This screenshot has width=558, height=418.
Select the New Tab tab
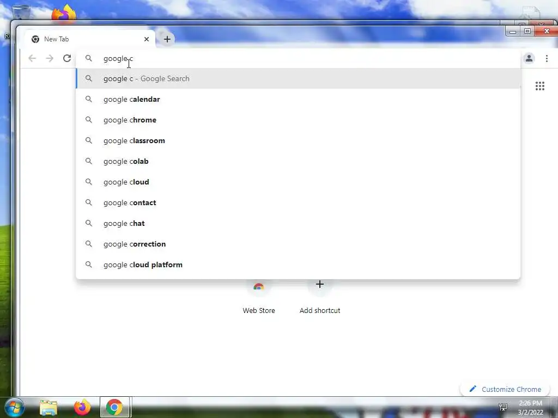click(89, 39)
